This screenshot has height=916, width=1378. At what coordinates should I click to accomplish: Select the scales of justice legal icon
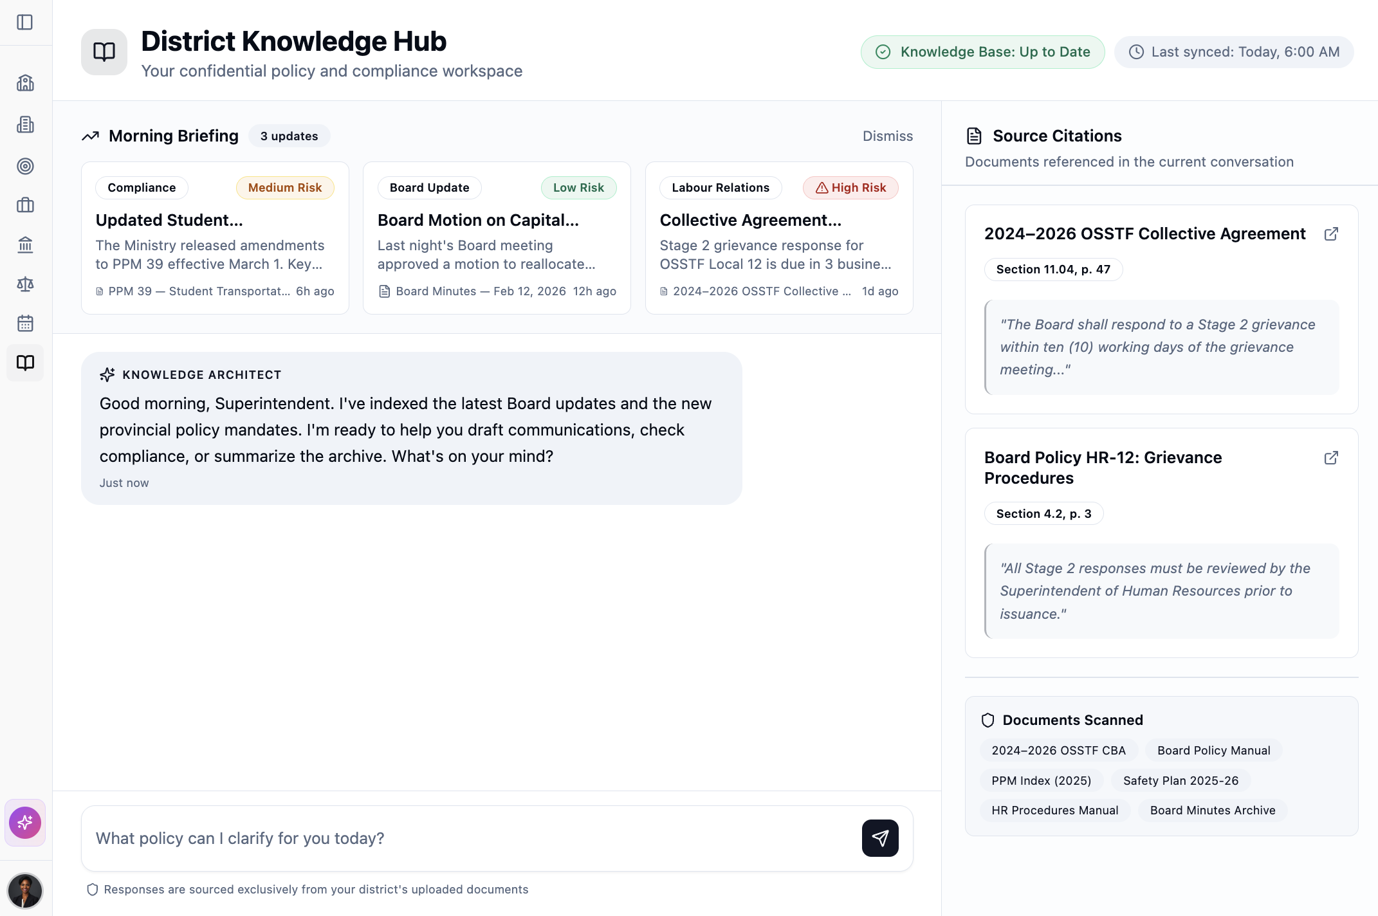tap(25, 284)
